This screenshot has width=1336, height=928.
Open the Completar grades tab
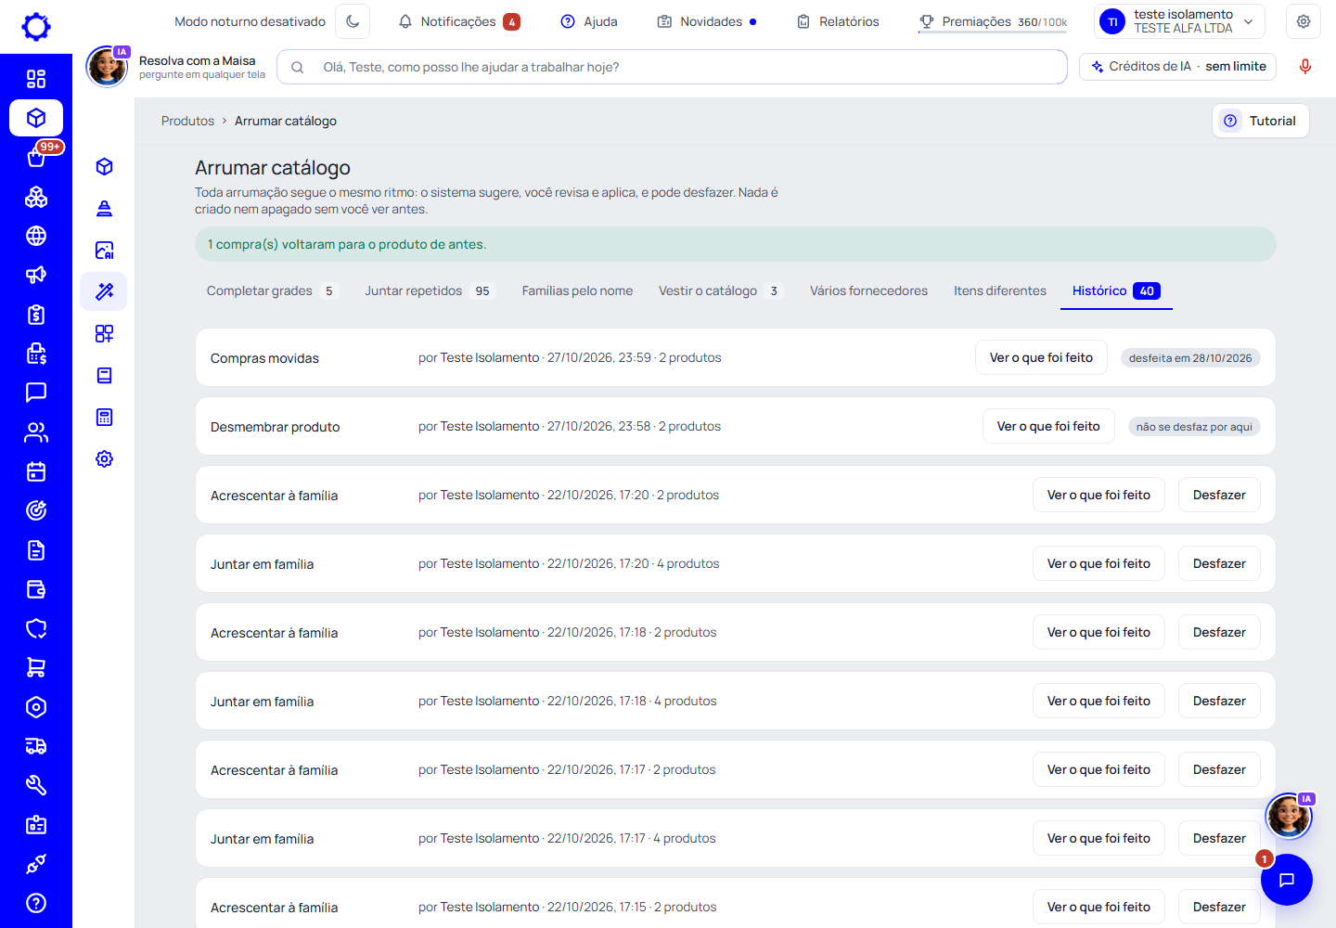pos(273,291)
